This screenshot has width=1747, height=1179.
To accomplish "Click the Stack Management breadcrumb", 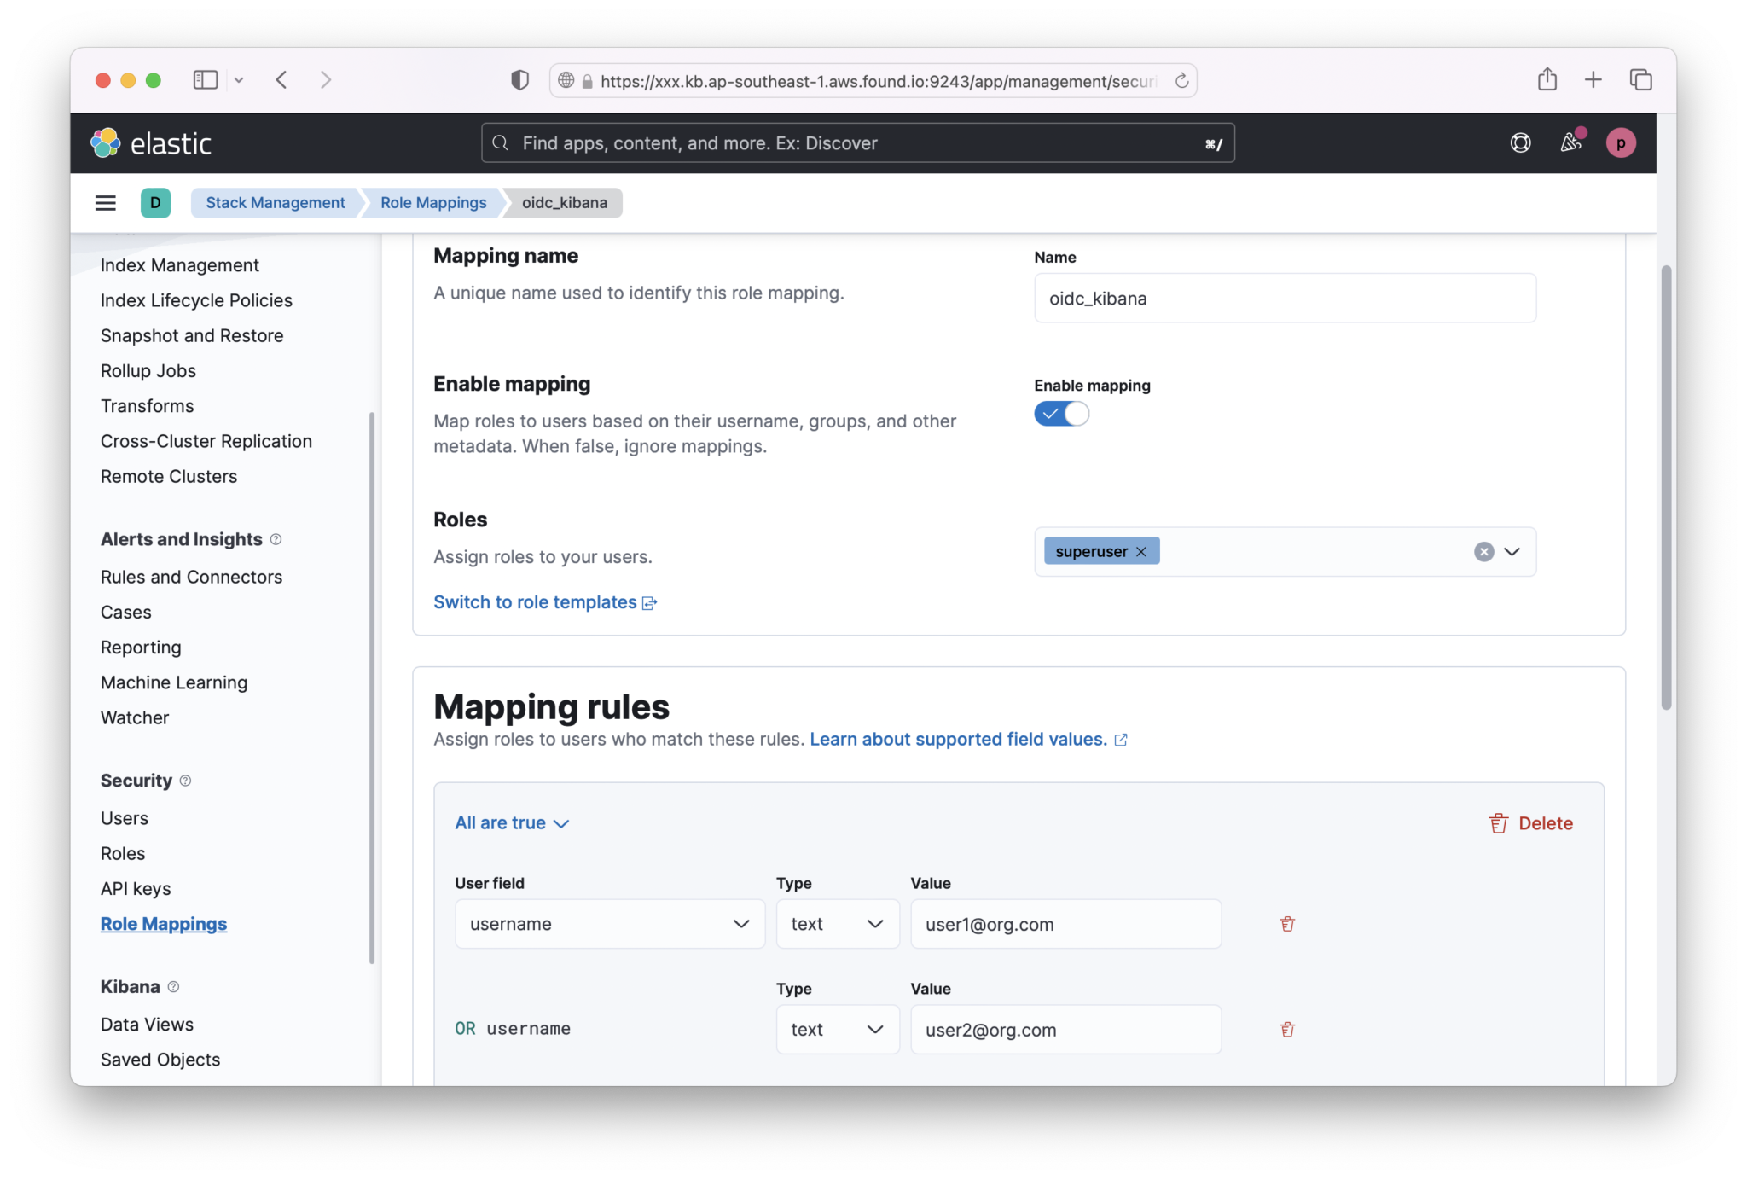I will point(275,202).
